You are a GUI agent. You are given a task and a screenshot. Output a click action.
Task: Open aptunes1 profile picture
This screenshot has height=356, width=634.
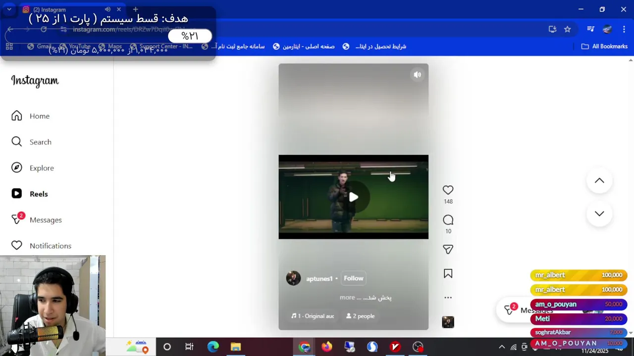(293, 278)
